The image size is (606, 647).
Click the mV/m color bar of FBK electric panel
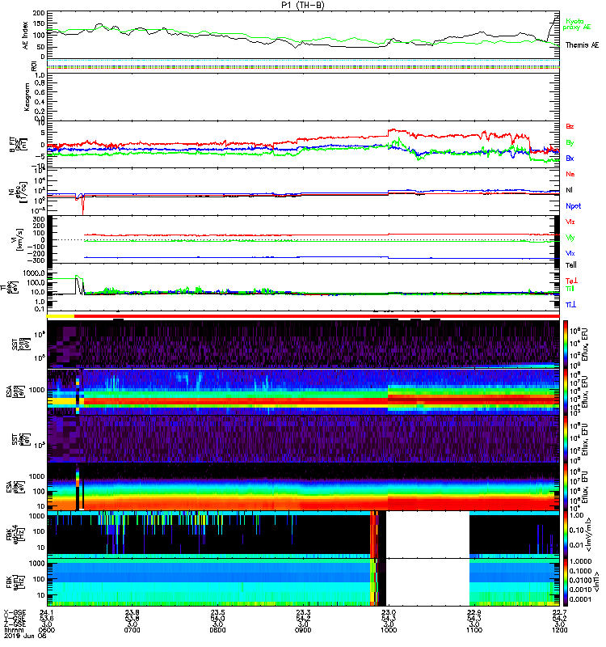tap(566, 534)
